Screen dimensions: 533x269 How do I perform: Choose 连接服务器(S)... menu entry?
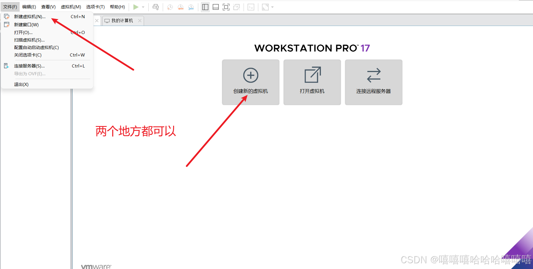[47, 66]
